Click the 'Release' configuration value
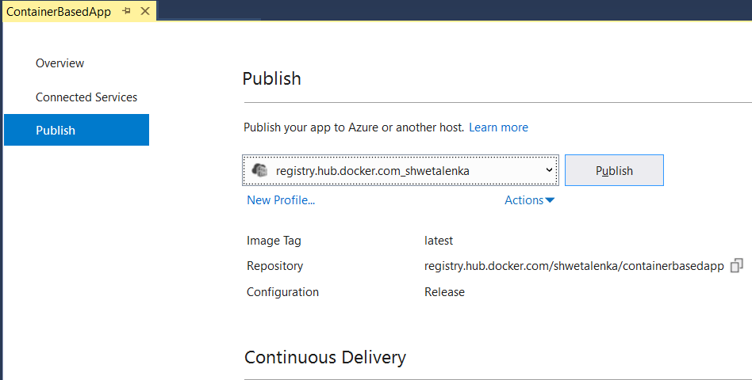752x380 pixels. (x=444, y=292)
